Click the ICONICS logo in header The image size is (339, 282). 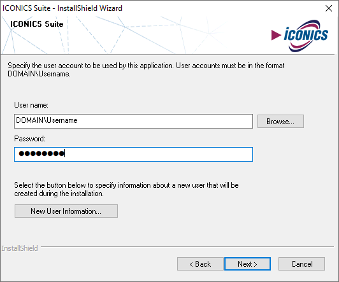299,36
